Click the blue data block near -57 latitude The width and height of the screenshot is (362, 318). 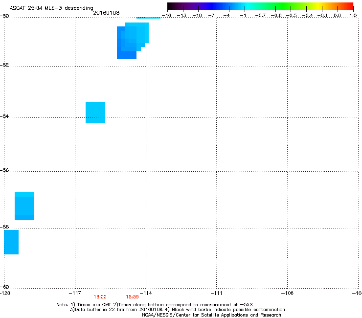tap(24, 206)
